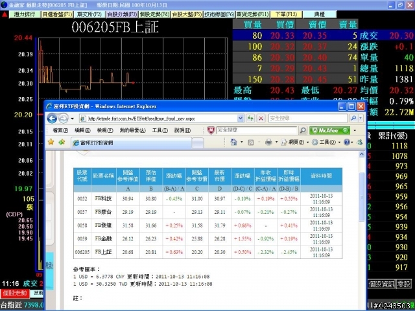Select the 富邦ETF投資網 browser tab
Viewport: 415px width, 311px height.
[131, 143]
